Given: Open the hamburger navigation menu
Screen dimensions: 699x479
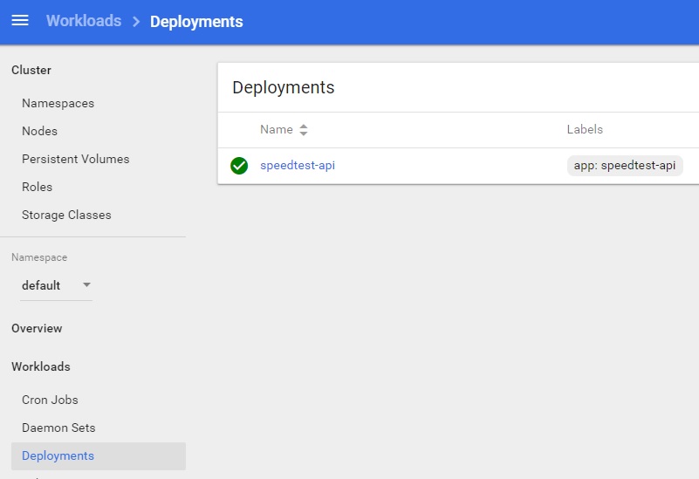Looking at the screenshot, I should pos(20,20).
